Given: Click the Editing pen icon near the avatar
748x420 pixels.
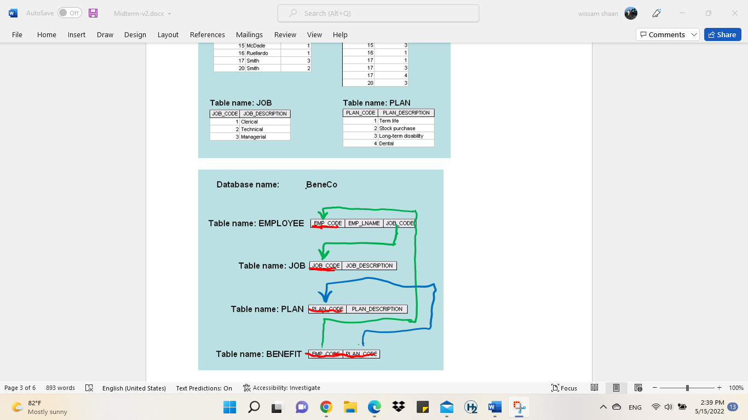Looking at the screenshot, I should tap(656, 13).
